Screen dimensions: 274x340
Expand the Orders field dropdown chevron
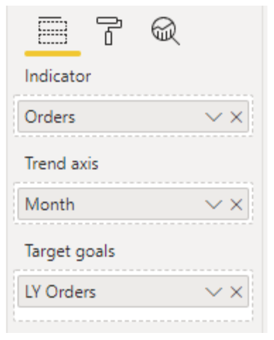pos(214,117)
